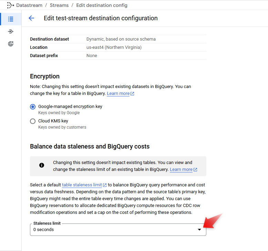Click the Destination dataset label

point(50,39)
